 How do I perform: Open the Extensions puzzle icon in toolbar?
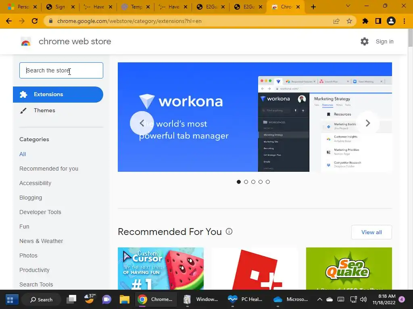[x=365, y=21]
